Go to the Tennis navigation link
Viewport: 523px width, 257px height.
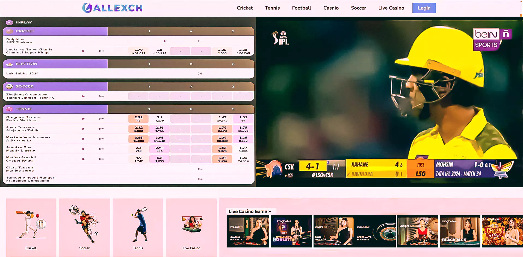[272, 8]
